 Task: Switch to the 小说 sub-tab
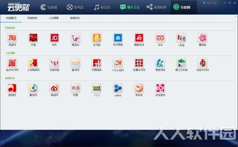(54, 18)
